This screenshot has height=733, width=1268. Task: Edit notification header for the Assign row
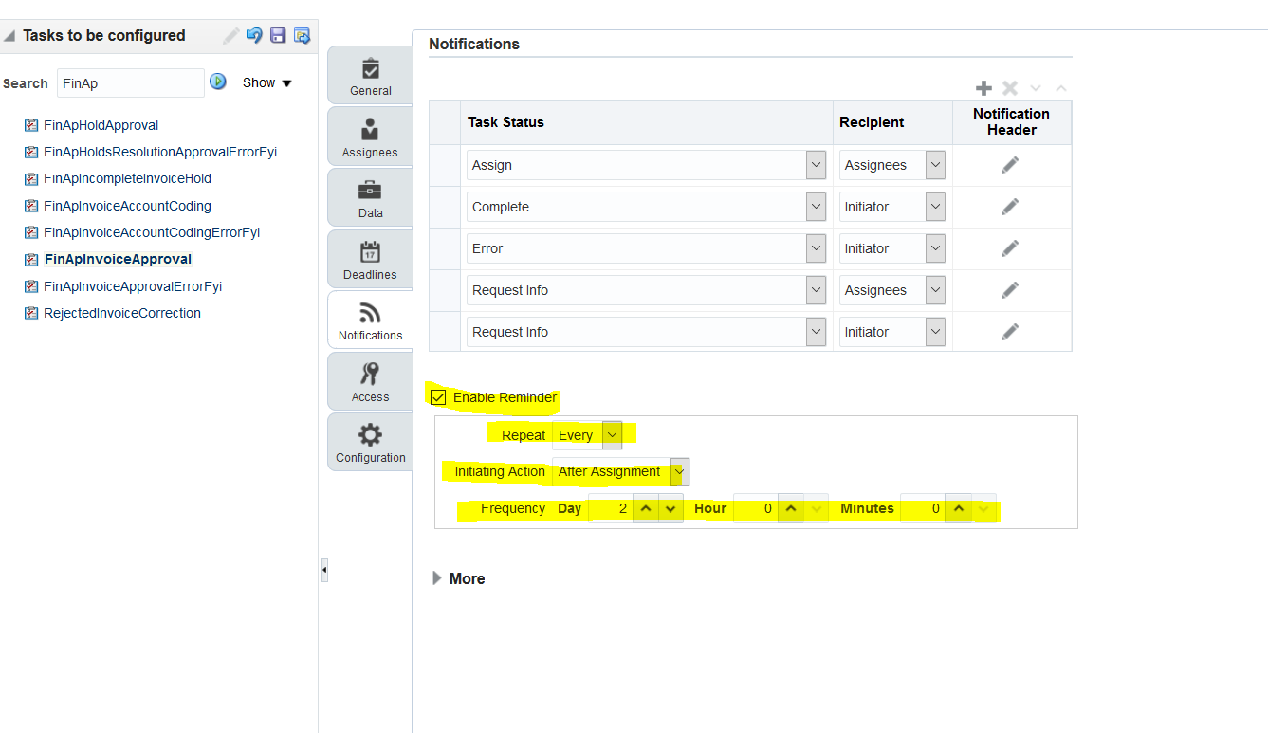1010,165
